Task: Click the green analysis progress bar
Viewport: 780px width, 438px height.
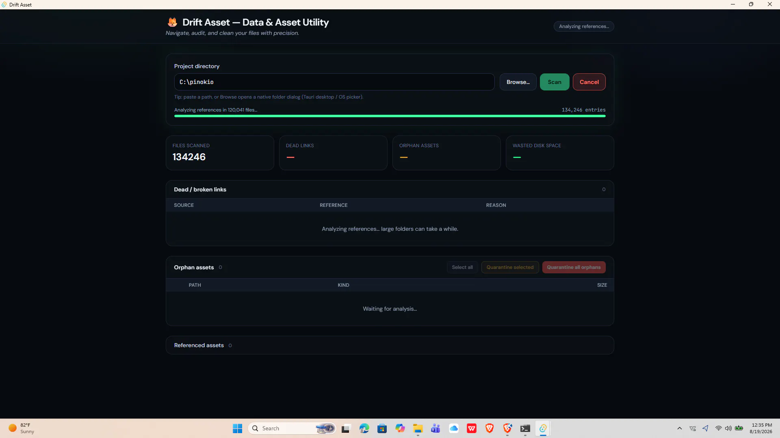Action: tap(390, 116)
